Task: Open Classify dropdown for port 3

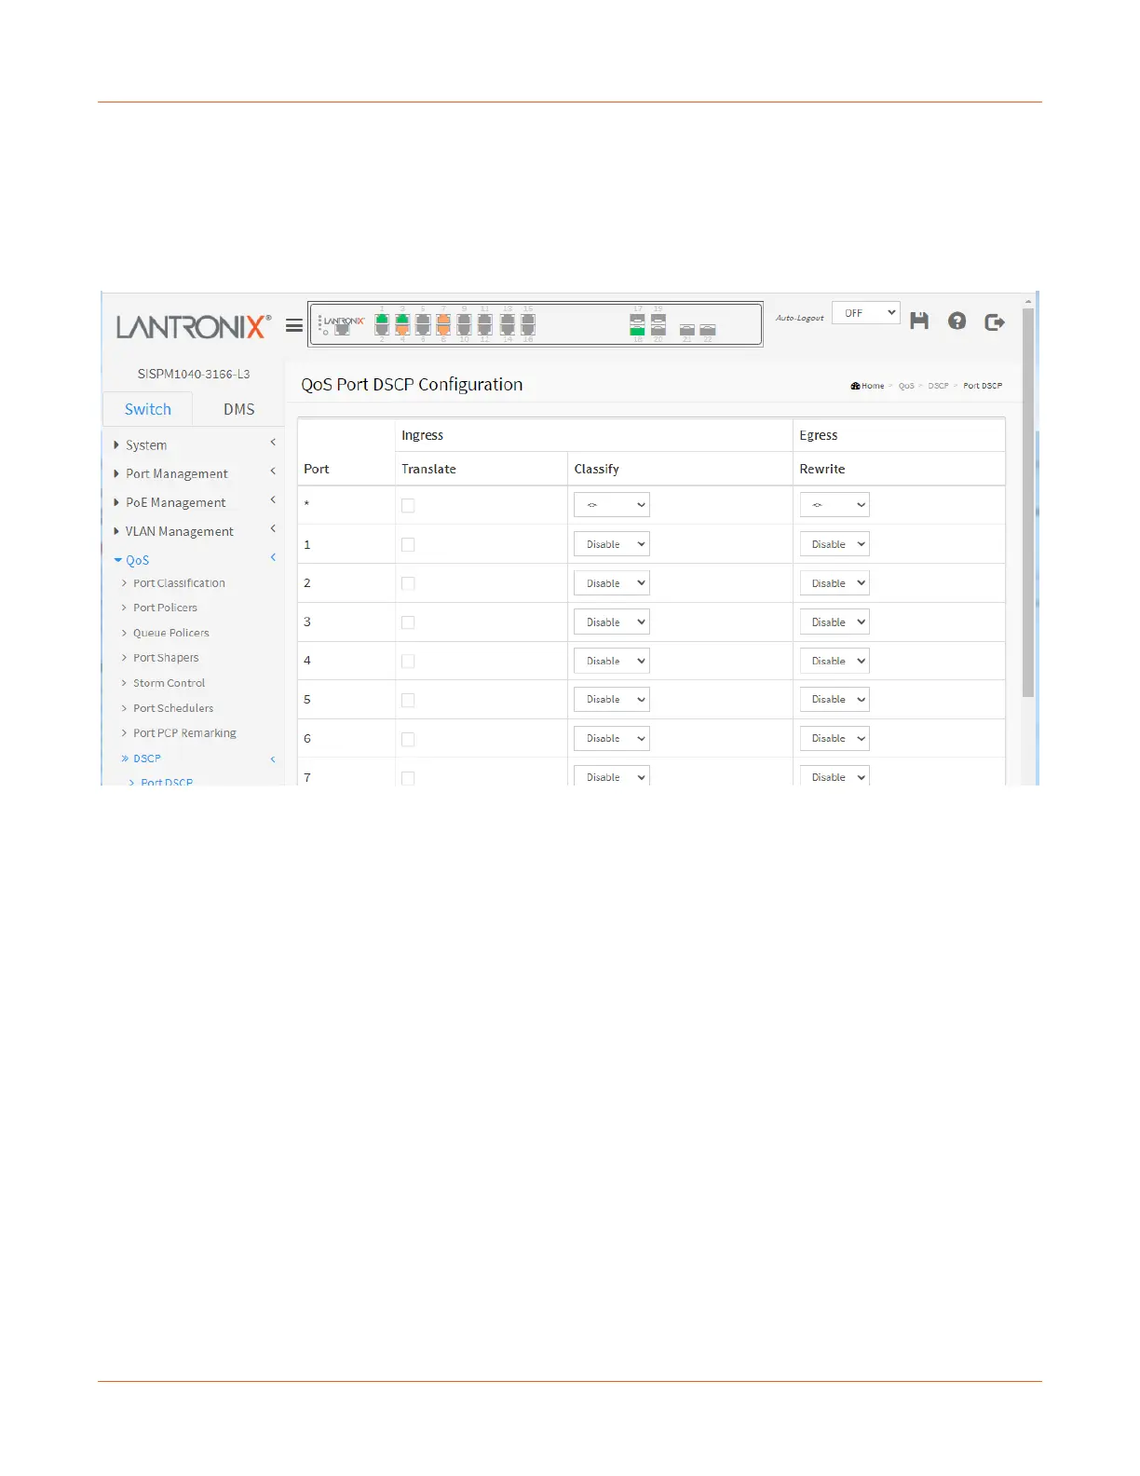Action: [612, 622]
